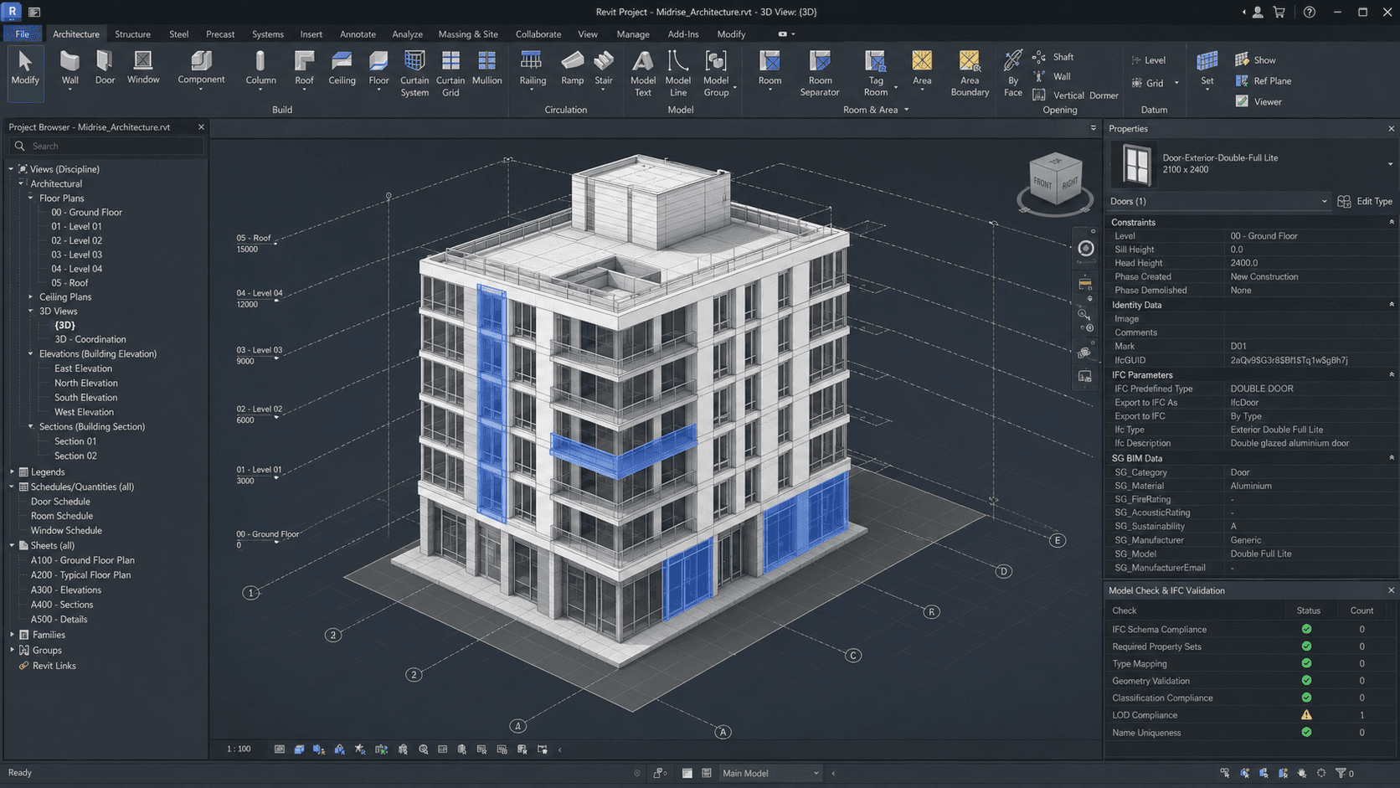Image resolution: width=1400 pixels, height=788 pixels.
Task: Open the steering wheel navigation control
Action: (1086, 249)
